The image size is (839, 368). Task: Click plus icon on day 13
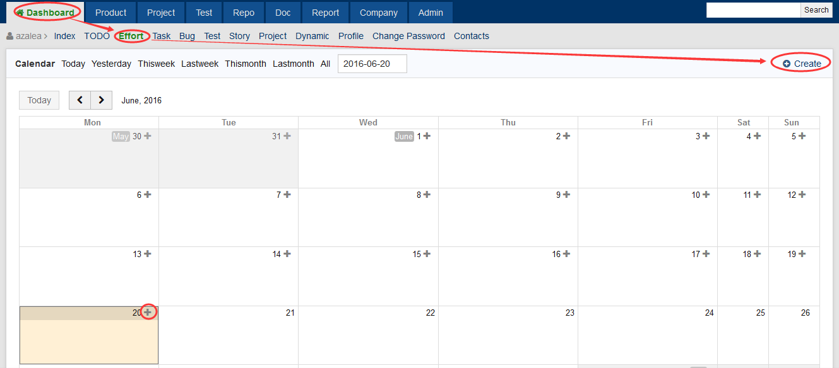[x=148, y=253]
